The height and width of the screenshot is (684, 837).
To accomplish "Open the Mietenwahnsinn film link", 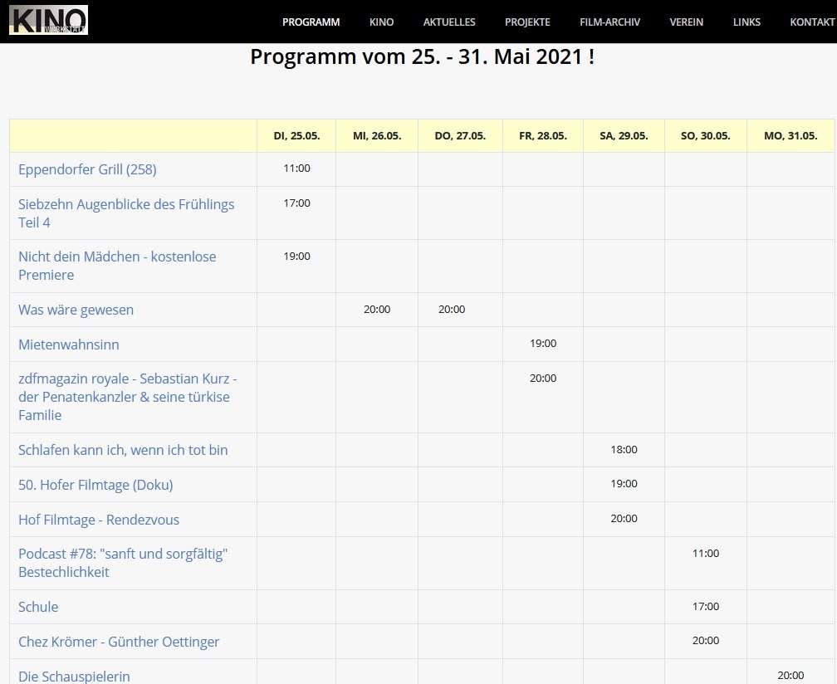I will tap(68, 344).
